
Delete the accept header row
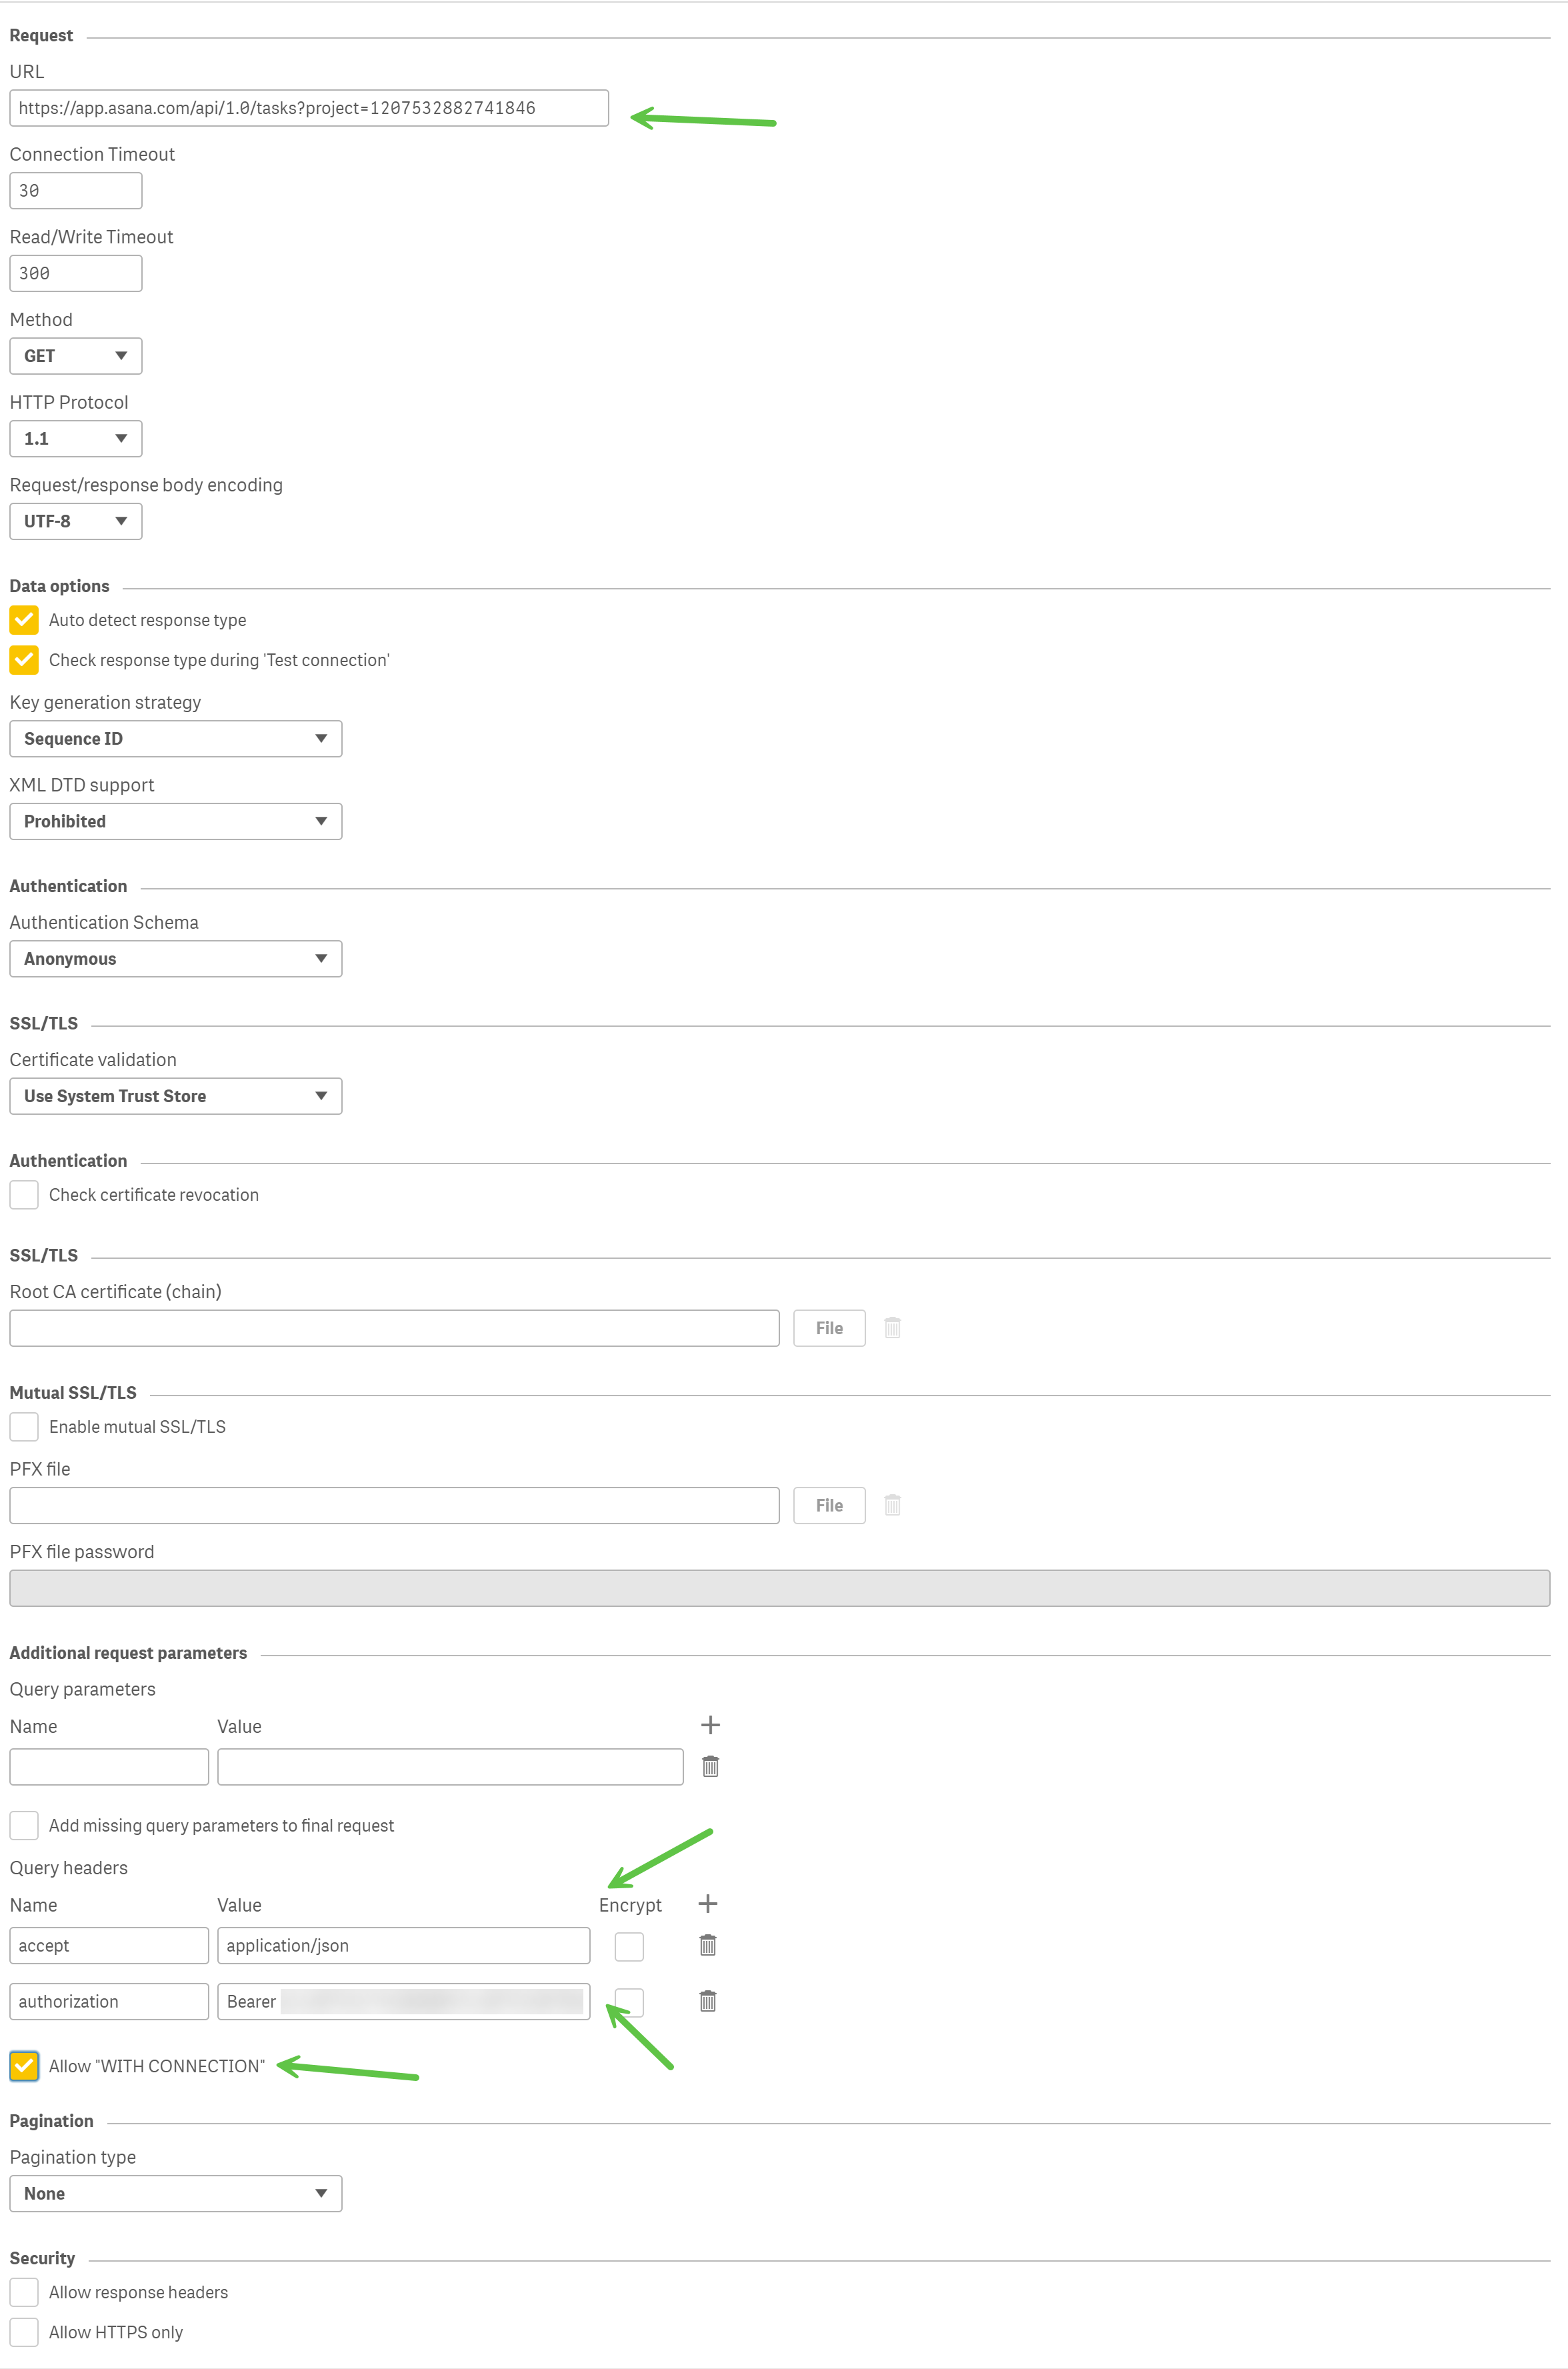coord(708,1945)
